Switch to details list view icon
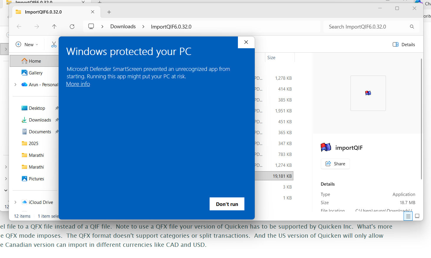 (x=408, y=216)
